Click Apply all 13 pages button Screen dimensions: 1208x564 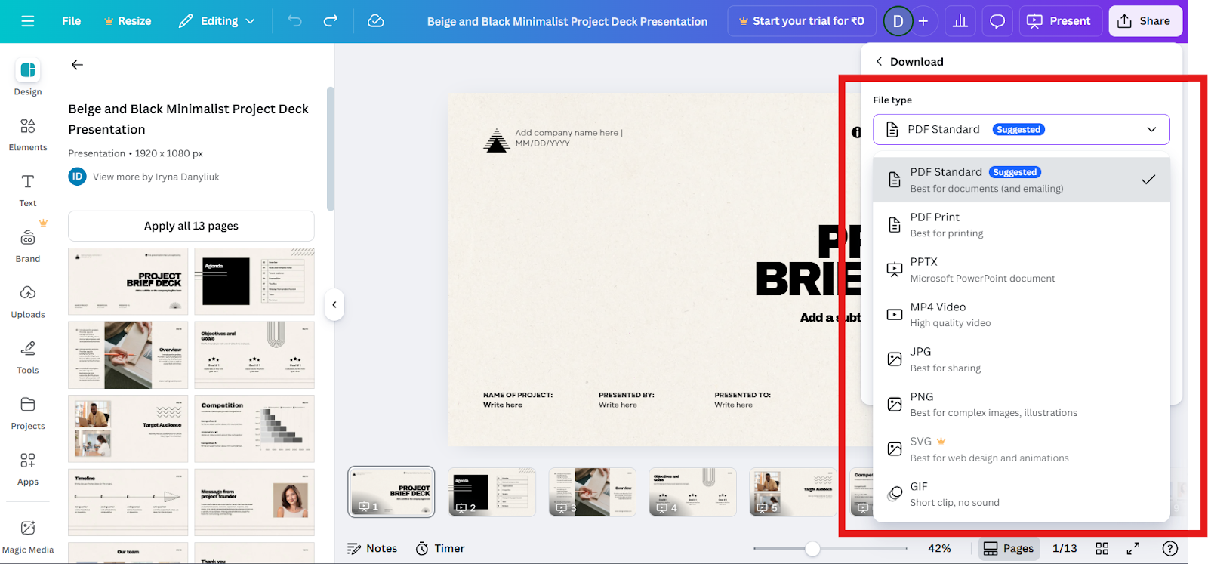click(x=191, y=226)
